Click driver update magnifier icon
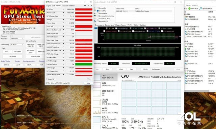Viewport: 216px width, 129px height. (201, 8)
